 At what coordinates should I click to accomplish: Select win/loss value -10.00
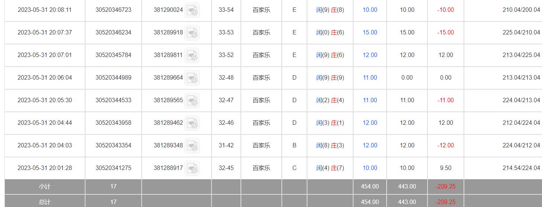click(446, 10)
